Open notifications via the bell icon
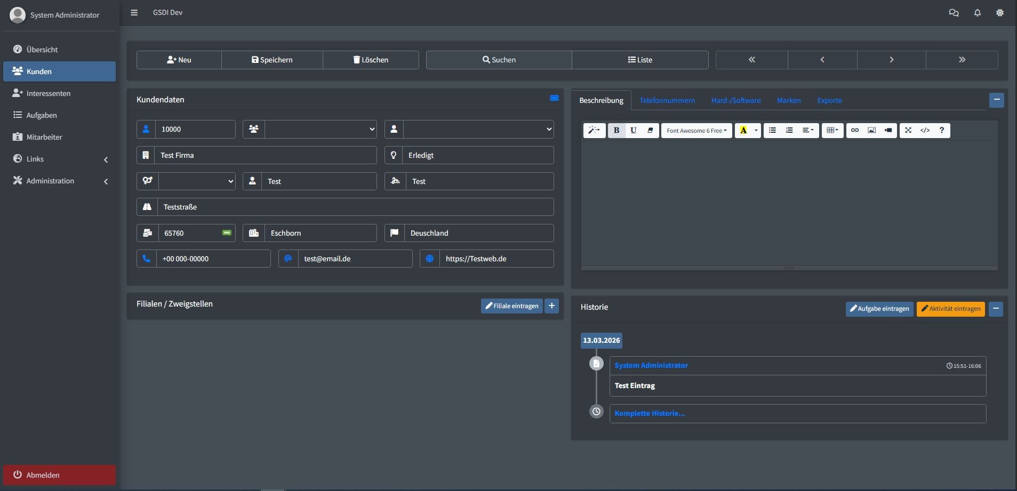 [977, 12]
